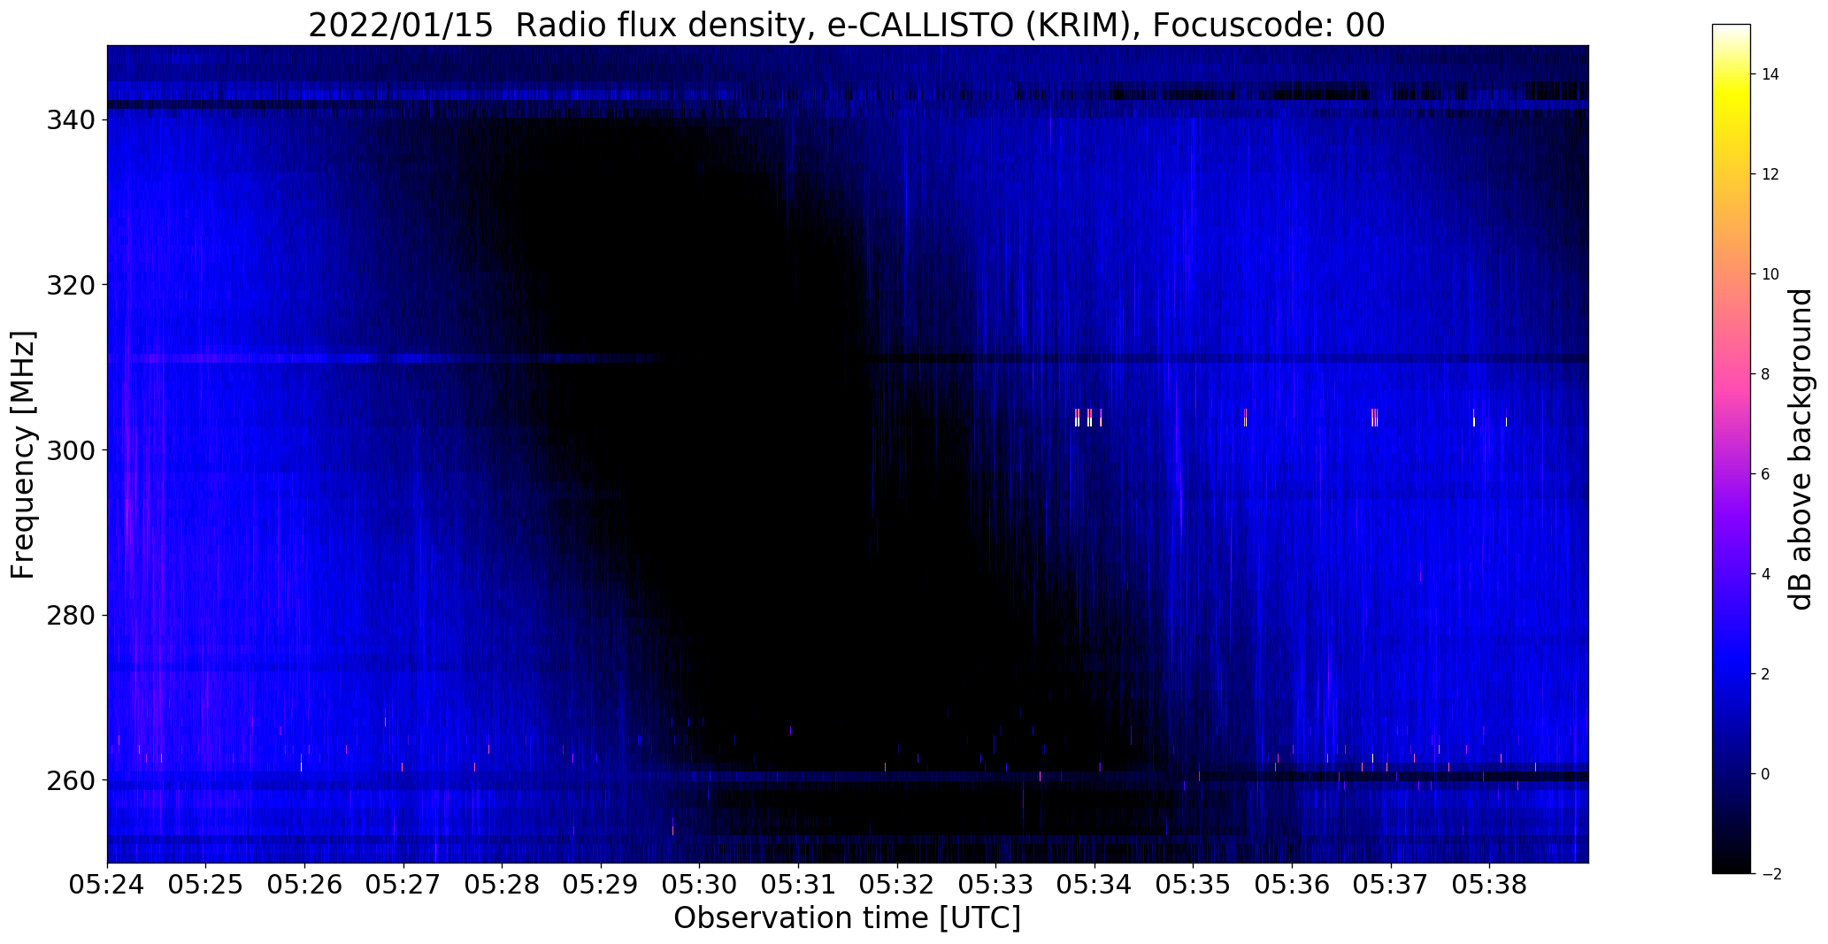Click the colorbar tick label 0

[x=1765, y=774]
